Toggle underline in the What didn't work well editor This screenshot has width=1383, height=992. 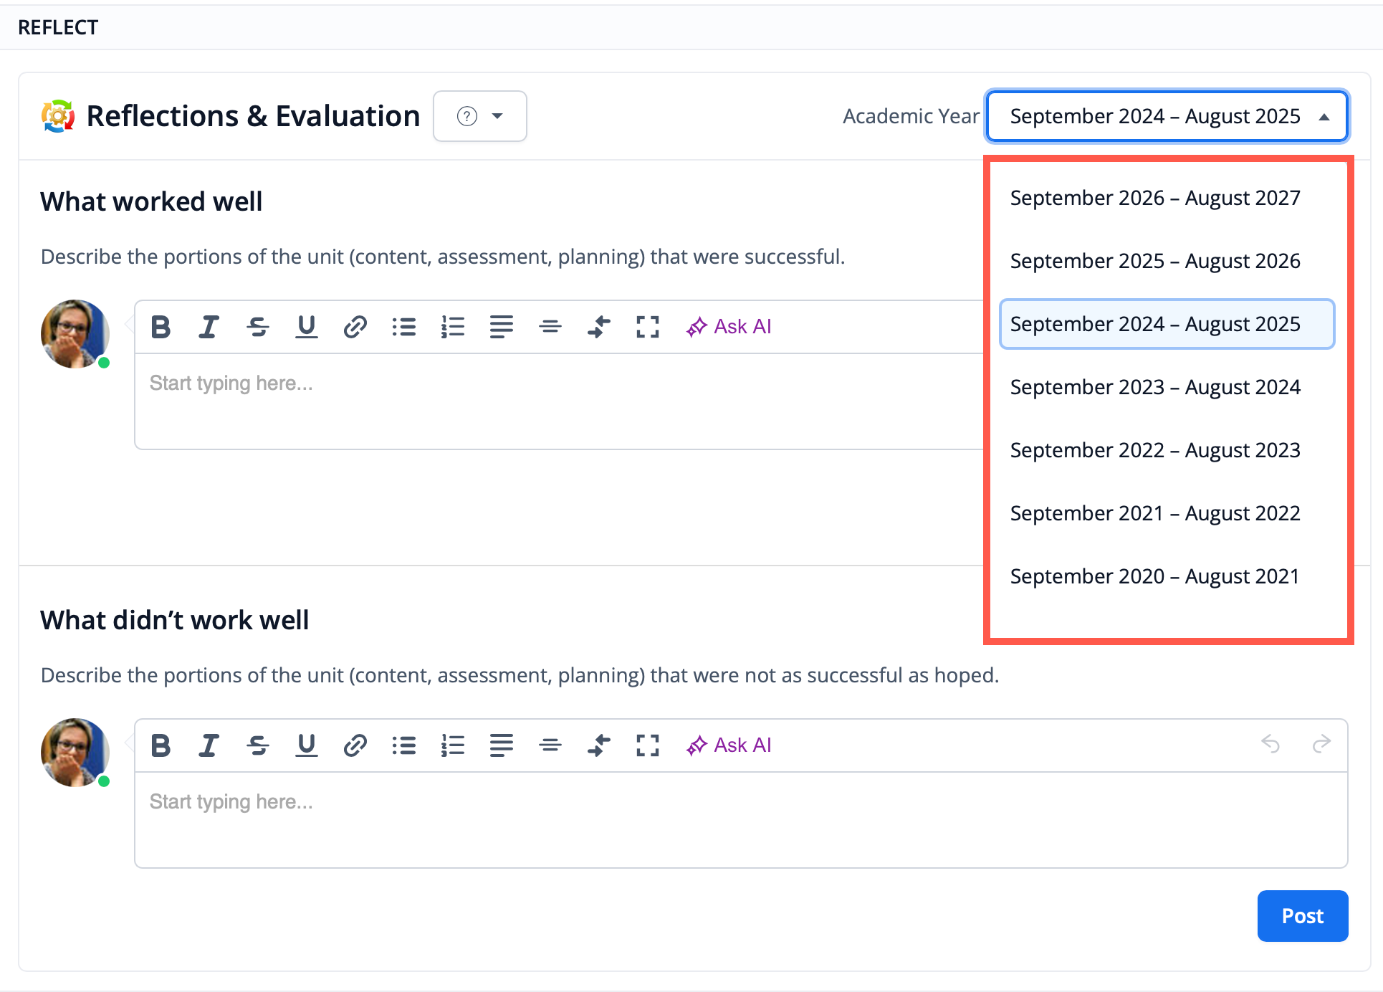click(307, 745)
